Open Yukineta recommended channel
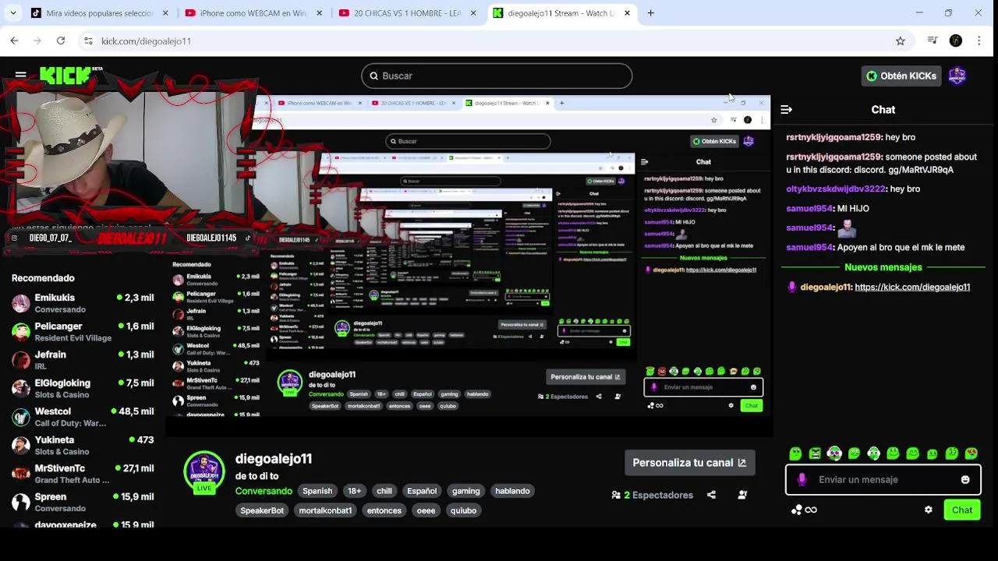Screen dimensions: 998x561 (x=83, y=445)
